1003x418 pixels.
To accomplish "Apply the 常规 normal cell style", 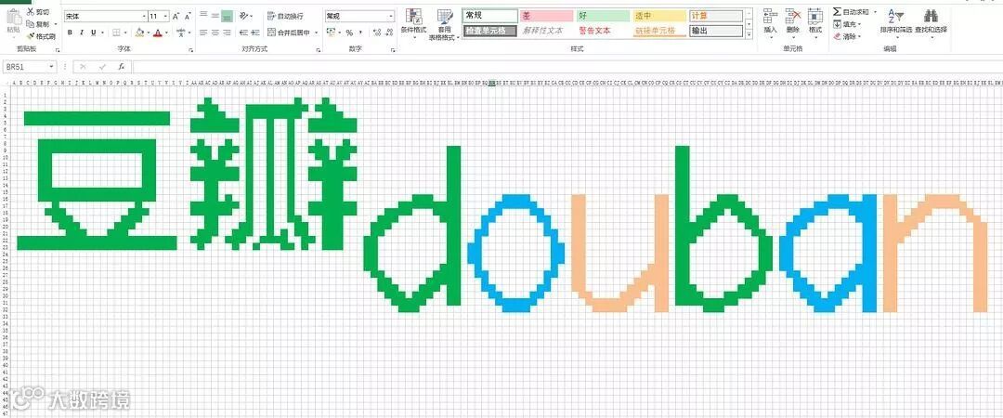I will pos(489,16).
